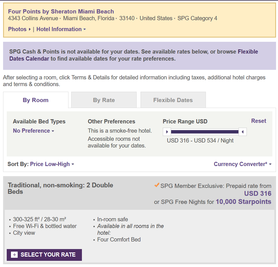Click the USD 316 prepaid rate price
This screenshot has width=278, height=267.
258,194
